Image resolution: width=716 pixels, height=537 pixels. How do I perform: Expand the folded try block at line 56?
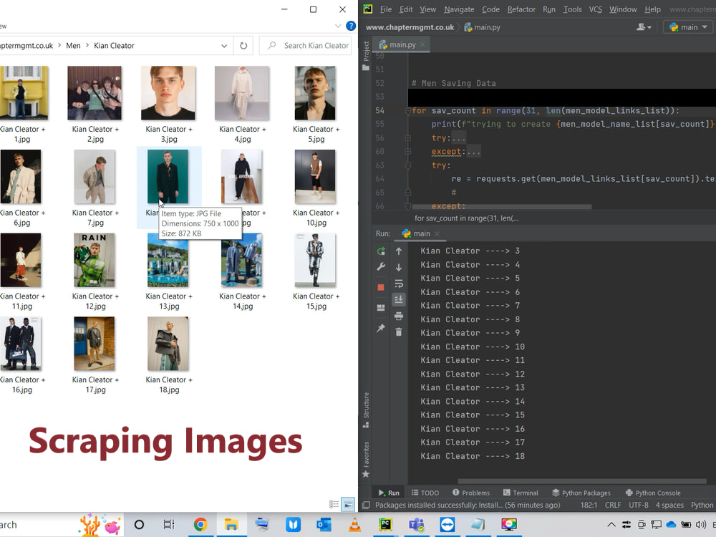(x=408, y=138)
